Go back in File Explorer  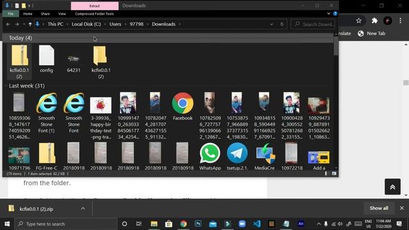8,24
